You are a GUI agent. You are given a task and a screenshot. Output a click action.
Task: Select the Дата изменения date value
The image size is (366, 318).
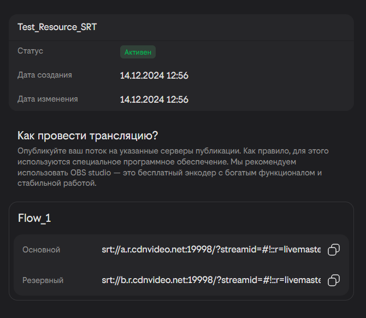(x=154, y=99)
